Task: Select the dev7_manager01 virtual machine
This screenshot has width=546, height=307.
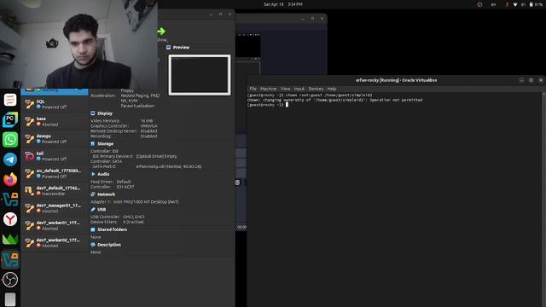Action: point(55,208)
